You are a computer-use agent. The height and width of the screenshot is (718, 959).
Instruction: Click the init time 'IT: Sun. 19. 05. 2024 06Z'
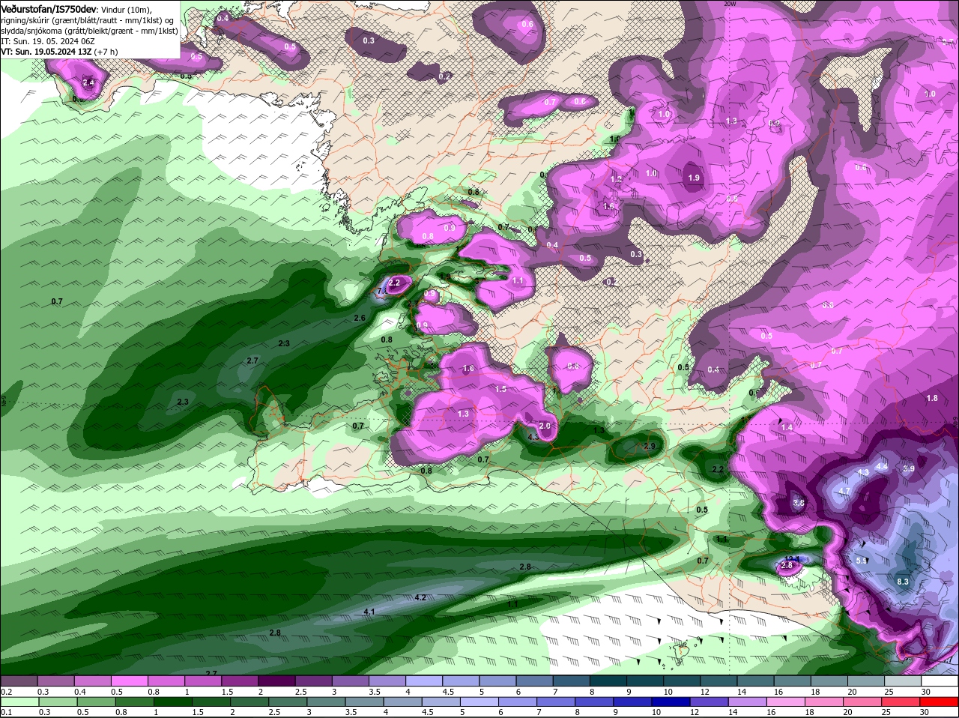pos(46,41)
